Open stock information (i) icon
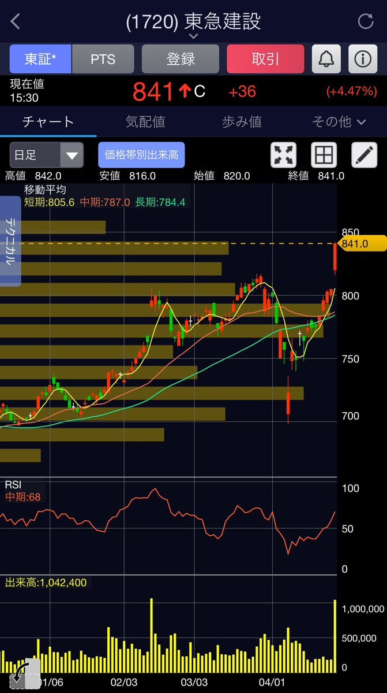This screenshot has width=387, height=693. (363, 59)
